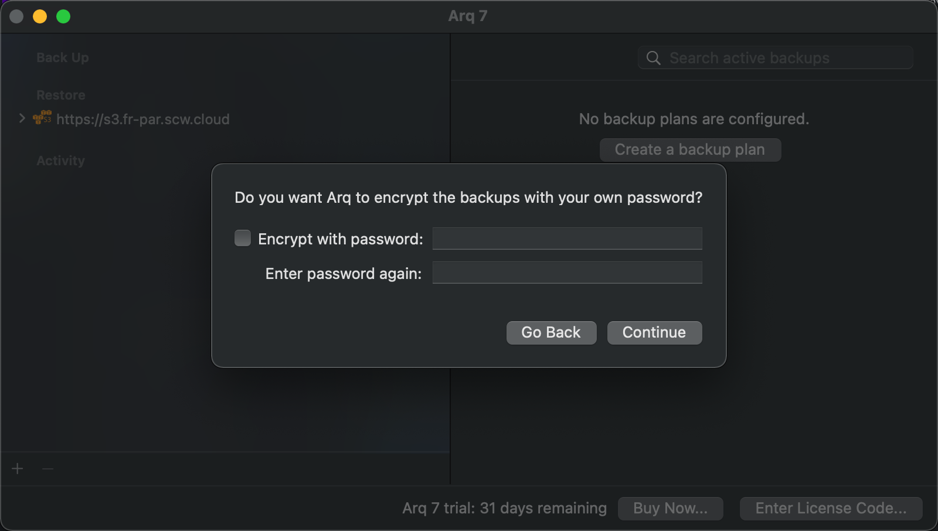The height and width of the screenshot is (531, 938).
Task: Click the gray close window button
Action: [16, 16]
